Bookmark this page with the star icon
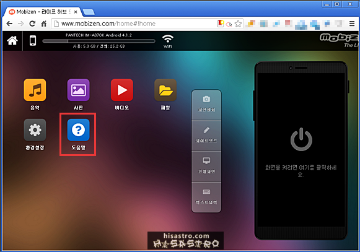Image resolution: width=360 pixels, height=252 pixels. point(239,24)
